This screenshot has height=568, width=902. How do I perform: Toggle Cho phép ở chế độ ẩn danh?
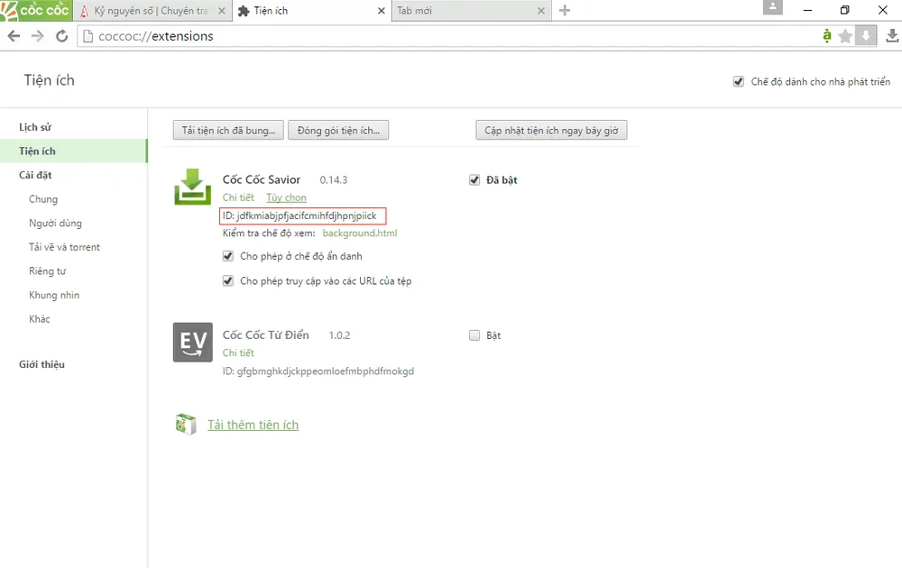click(x=228, y=256)
